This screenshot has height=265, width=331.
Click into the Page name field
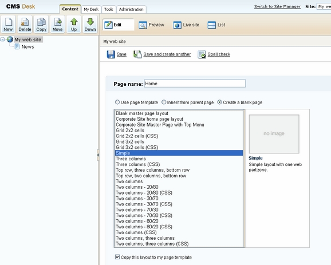pos(195,84)
